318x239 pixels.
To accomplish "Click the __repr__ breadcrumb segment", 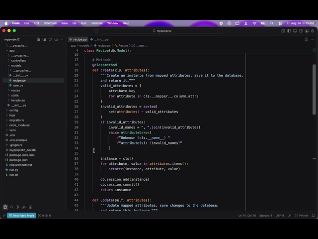I will 140,46.
